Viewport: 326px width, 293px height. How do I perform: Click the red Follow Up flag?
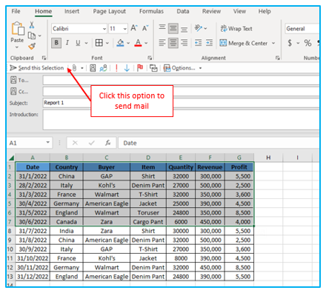140,67
